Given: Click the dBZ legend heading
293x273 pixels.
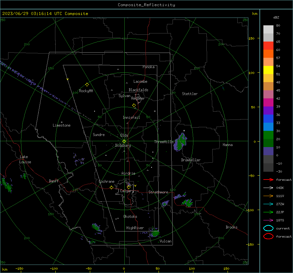Looking at the screenshot, I should pos(276,17).
